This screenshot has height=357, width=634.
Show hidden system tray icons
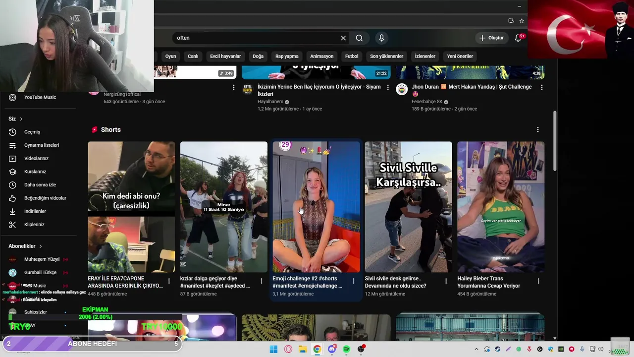click(476, 349)
